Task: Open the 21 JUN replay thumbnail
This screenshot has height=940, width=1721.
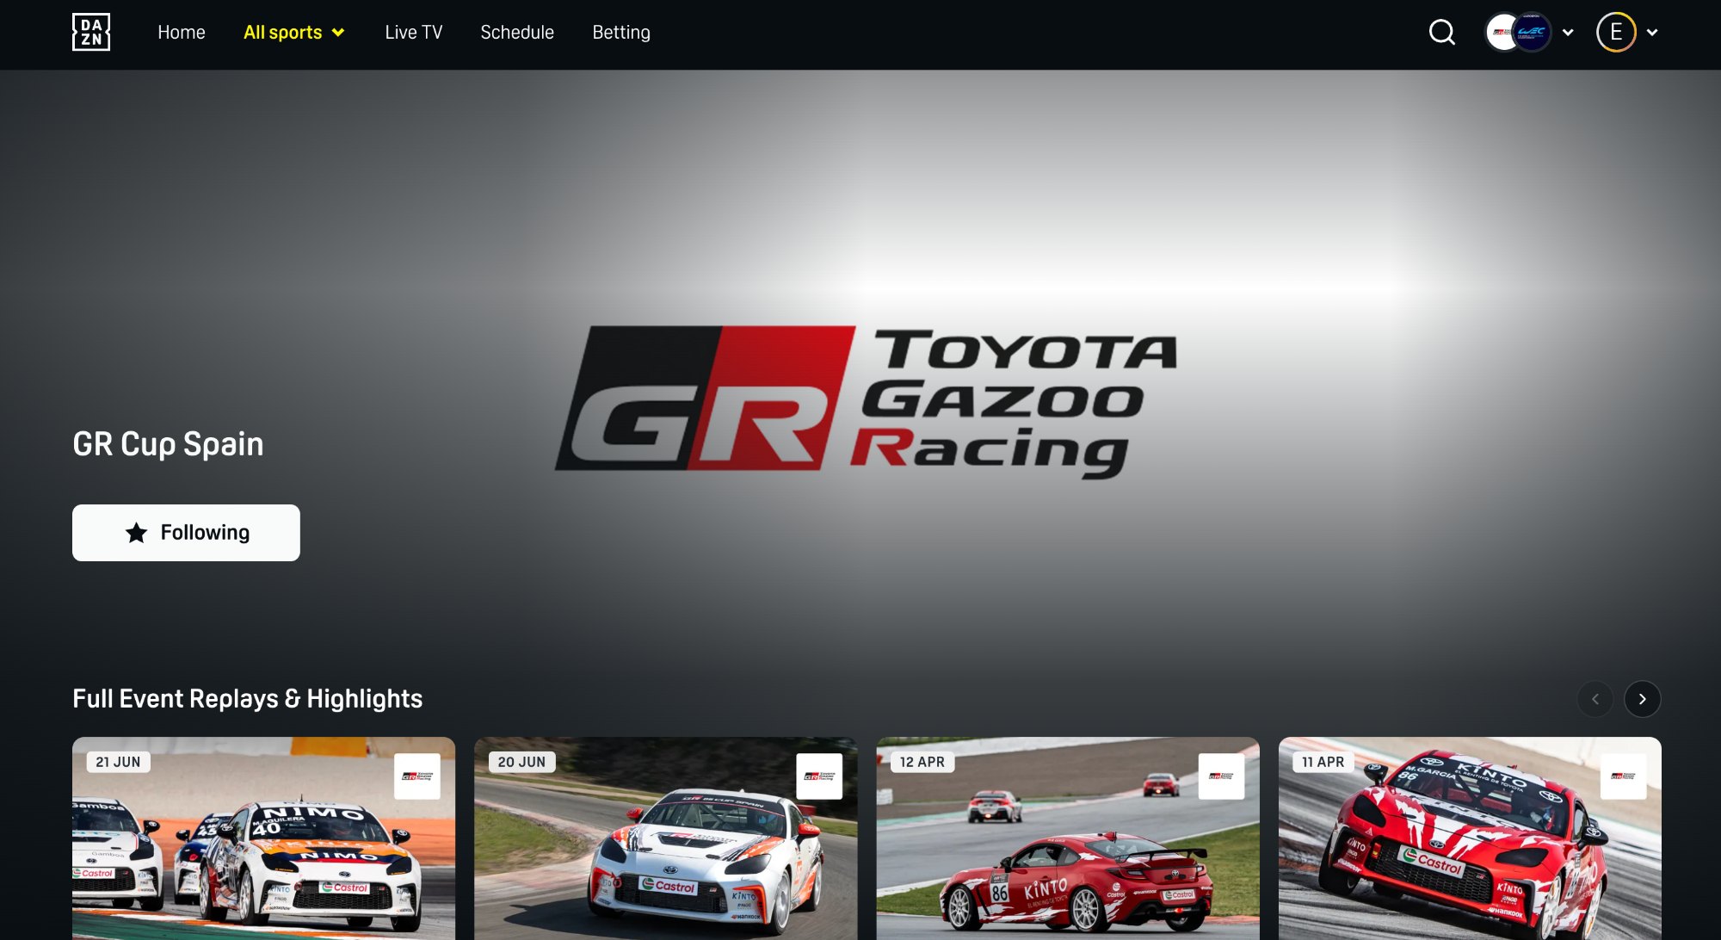Action: pos(263,838)
